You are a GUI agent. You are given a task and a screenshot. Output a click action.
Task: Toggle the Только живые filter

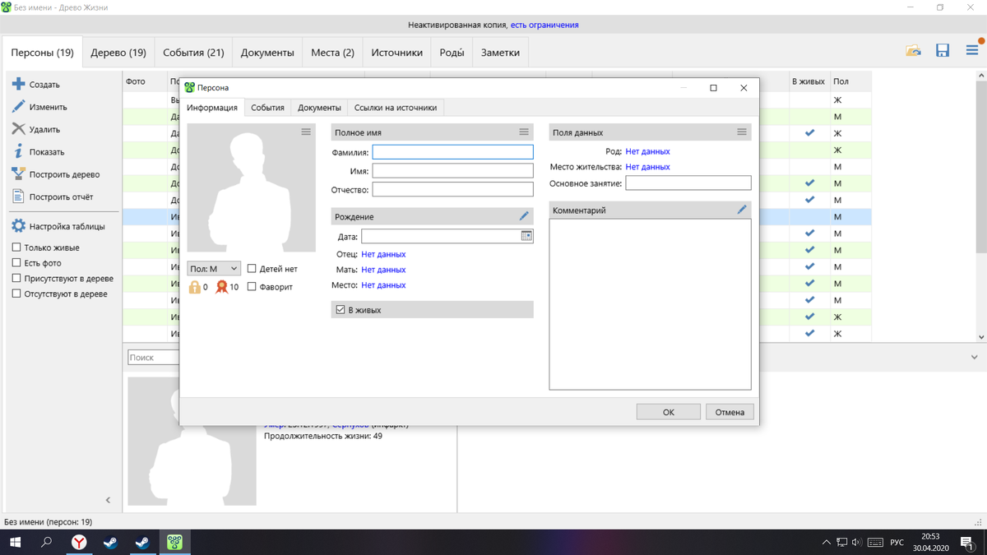pos(16,247)
